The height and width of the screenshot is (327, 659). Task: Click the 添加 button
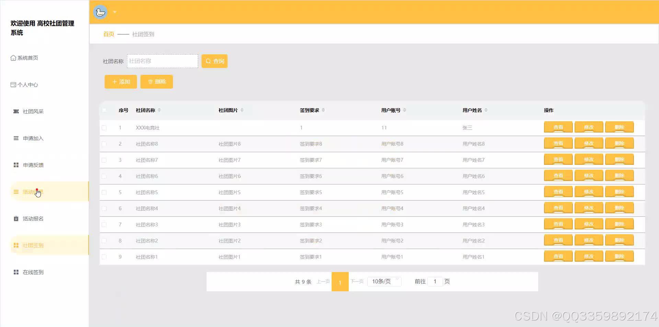121,82
